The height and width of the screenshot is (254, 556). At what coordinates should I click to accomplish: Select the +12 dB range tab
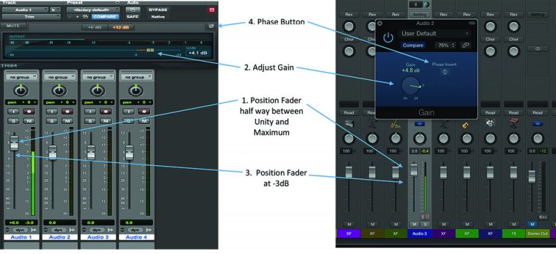pyautogui.click(x=121, y=27)
